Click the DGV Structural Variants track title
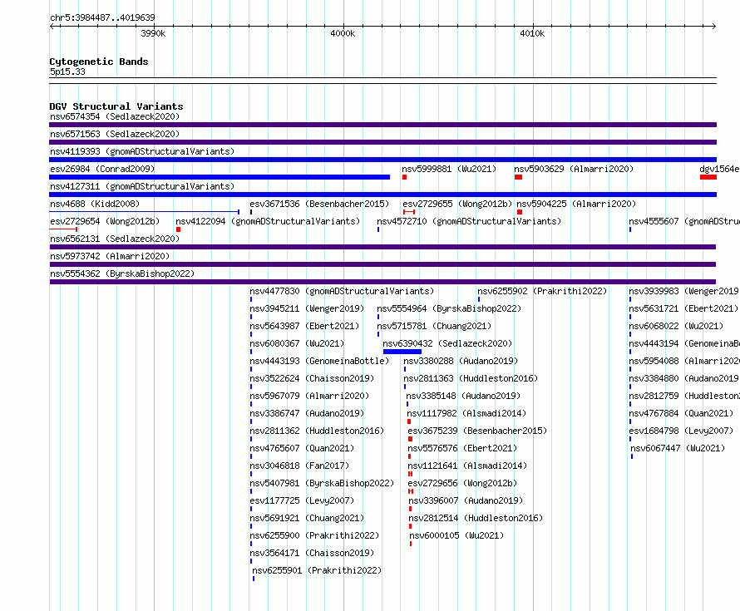This screenshot has height=611, width=740. click(116, 106)
